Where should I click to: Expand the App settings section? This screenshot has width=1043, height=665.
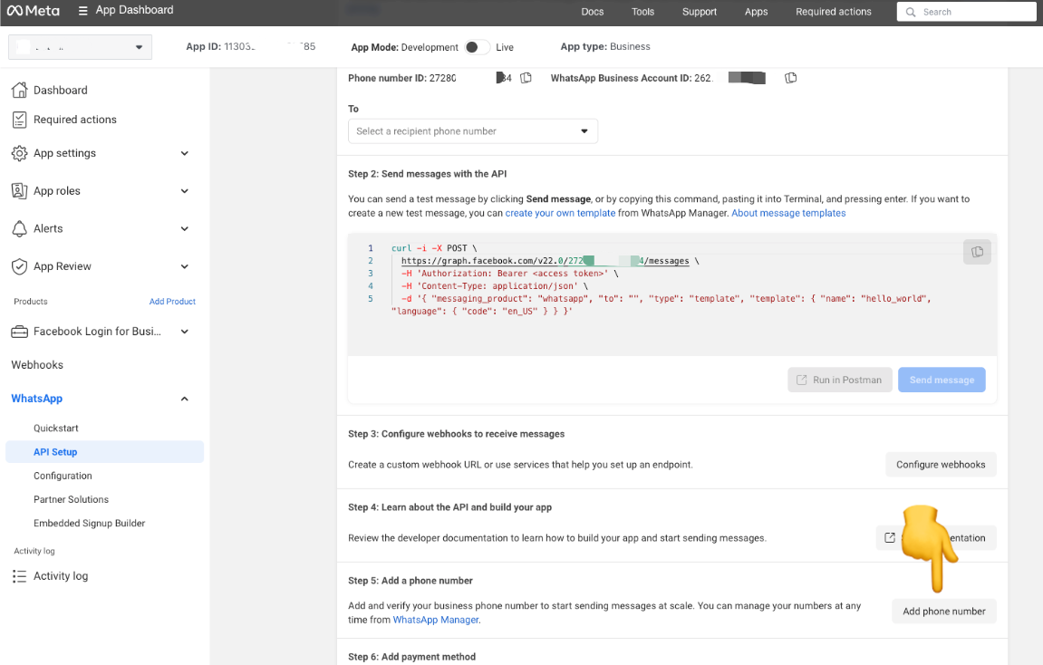point(185,153)
